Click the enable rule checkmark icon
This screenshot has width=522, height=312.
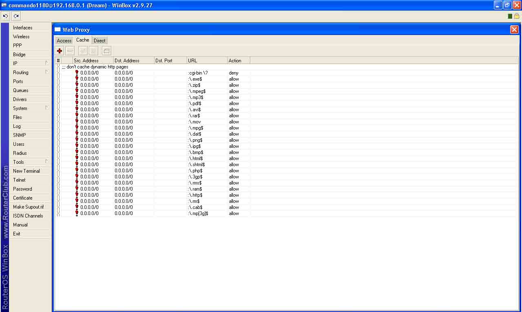click(83, 51)
